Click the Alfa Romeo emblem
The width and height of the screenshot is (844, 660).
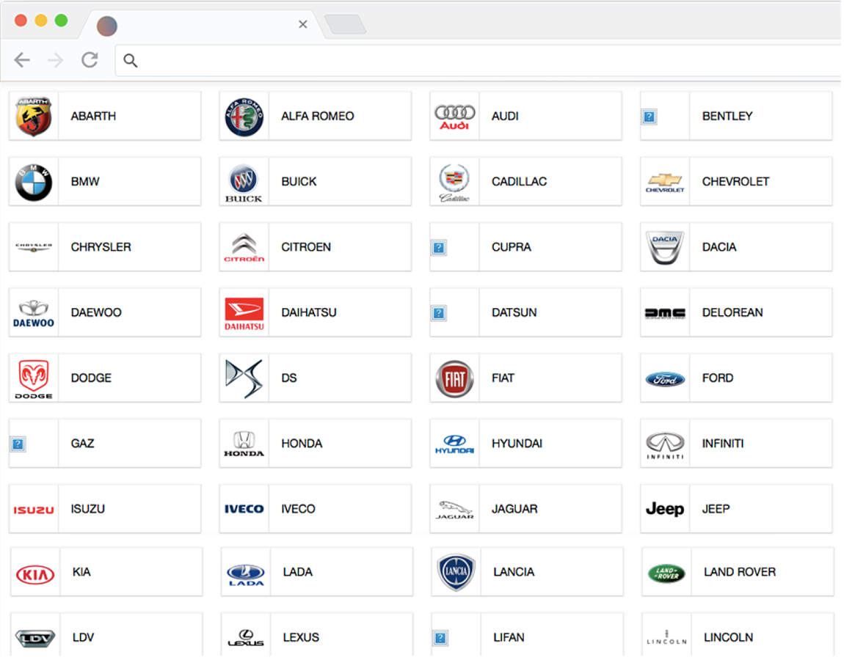244,117
